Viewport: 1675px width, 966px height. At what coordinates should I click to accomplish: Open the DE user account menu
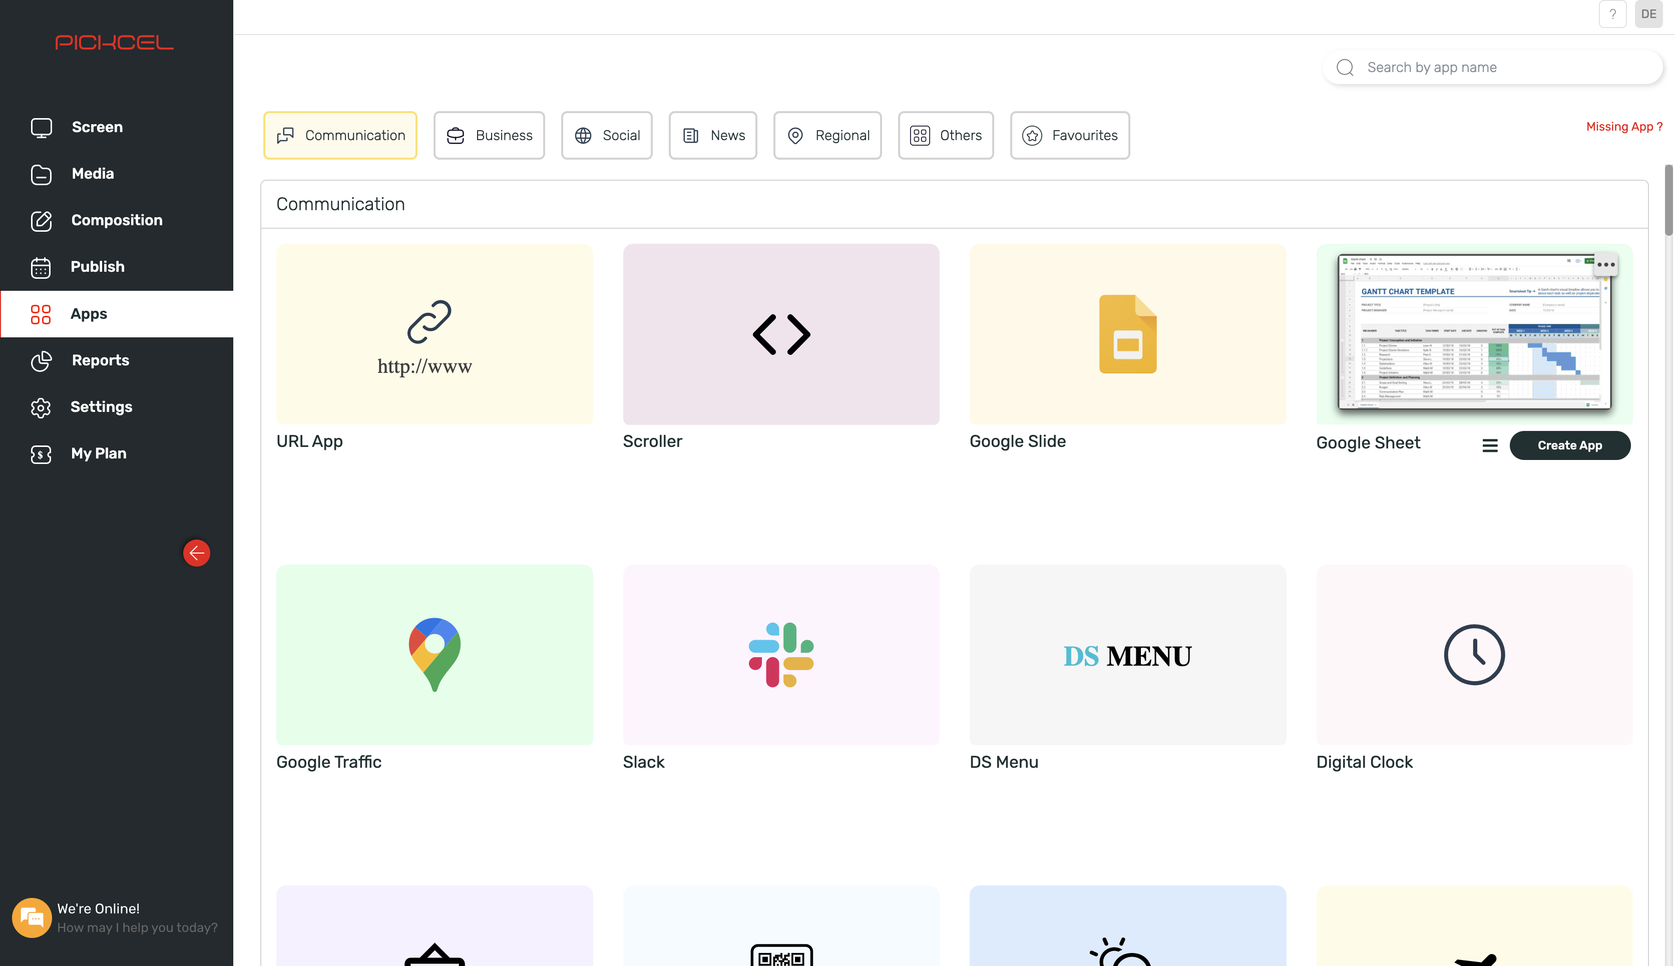1648,14
